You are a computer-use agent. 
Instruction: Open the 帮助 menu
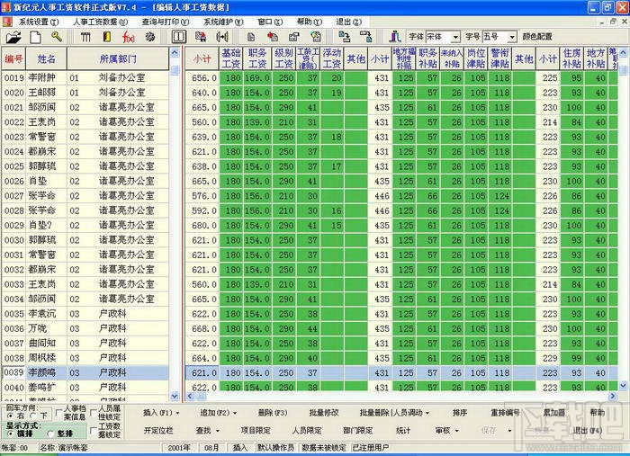310,22
